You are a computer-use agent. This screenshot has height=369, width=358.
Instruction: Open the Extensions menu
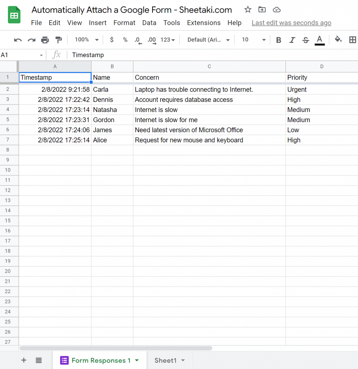point(204,23)
